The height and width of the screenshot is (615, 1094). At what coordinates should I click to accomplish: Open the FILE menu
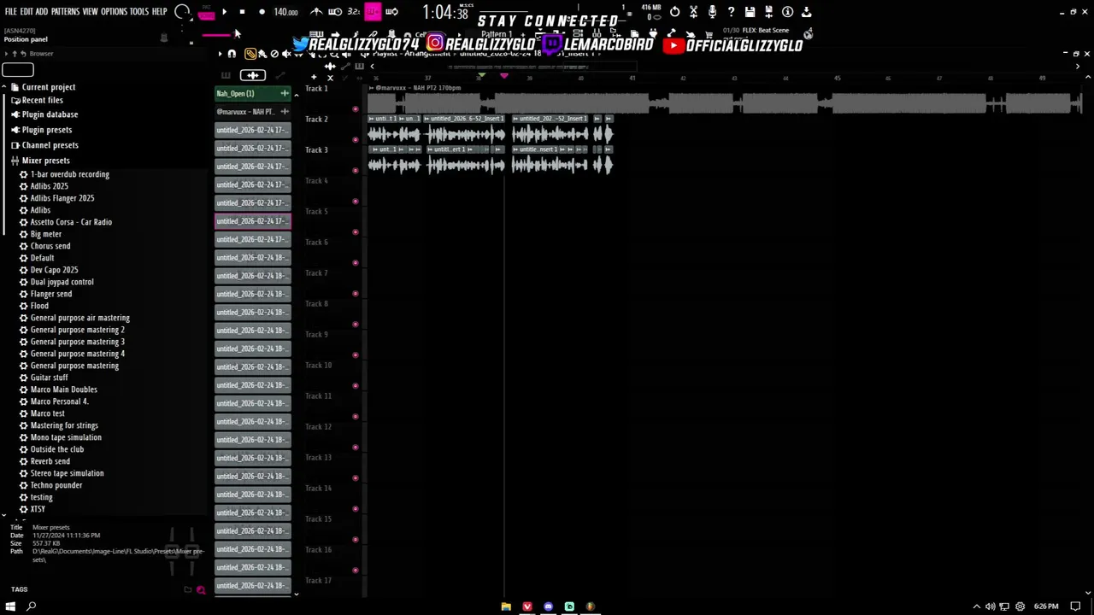pyautogui.click(x=11, y=12)
